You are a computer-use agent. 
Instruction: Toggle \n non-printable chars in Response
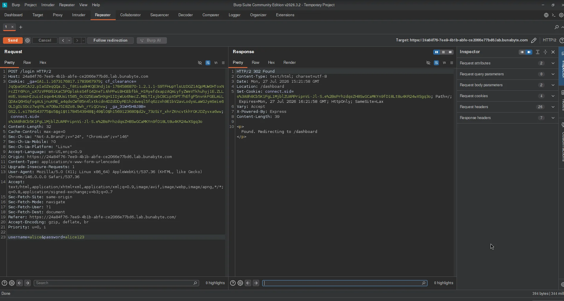pos(444,63)
